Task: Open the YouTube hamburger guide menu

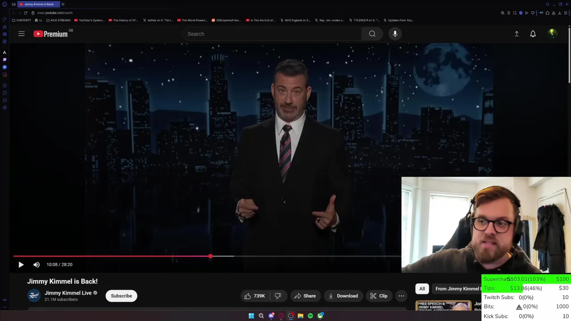Action: pyautogui.click(x=21, y=34)
